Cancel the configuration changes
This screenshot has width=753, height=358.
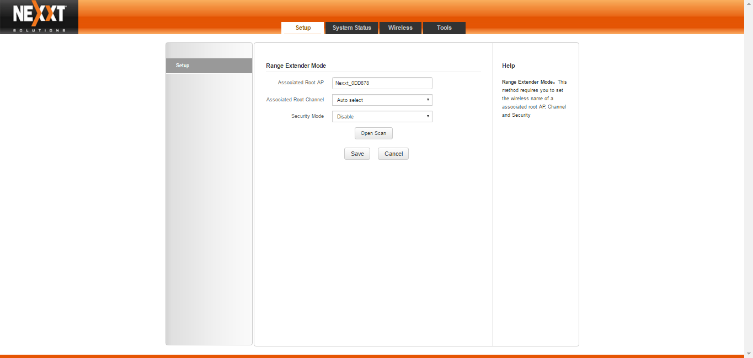tap(393, 154)
